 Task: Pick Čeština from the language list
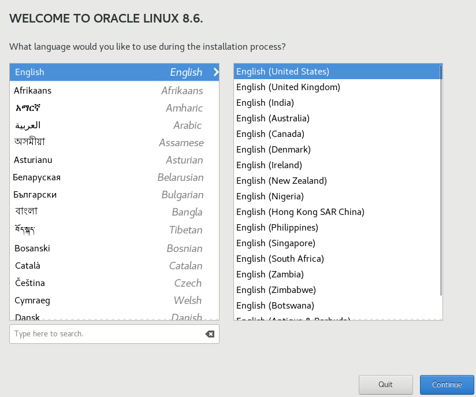pyautogui.click(x=28, y=283)
